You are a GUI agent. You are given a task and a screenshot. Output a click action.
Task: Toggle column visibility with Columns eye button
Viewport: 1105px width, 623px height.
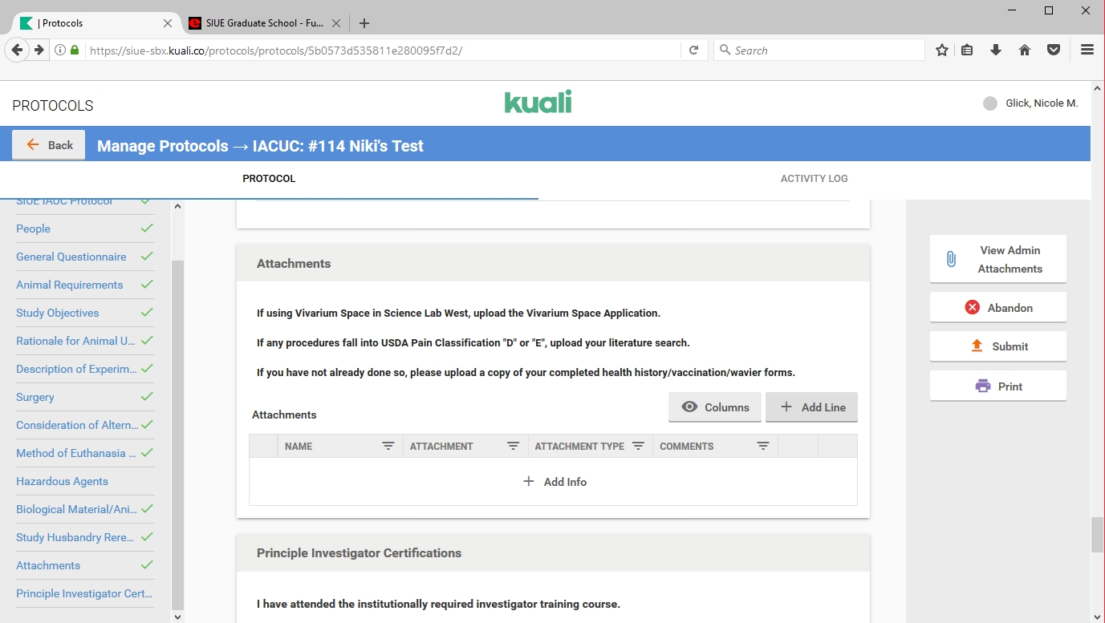click(715, 407)
